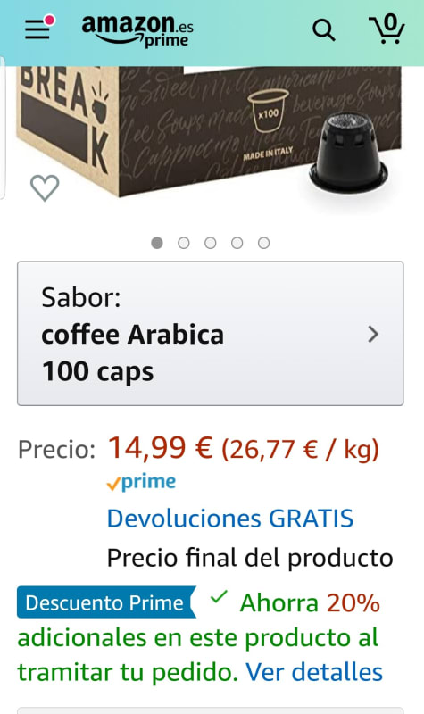Viewport: 424px width, 714px height.
Task: Select the third image carousel dot
Action: click(x=211, y=243)
